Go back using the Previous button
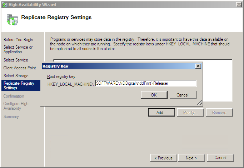The height and width of the screenshot is (168, 244). (x=164, y=158)
